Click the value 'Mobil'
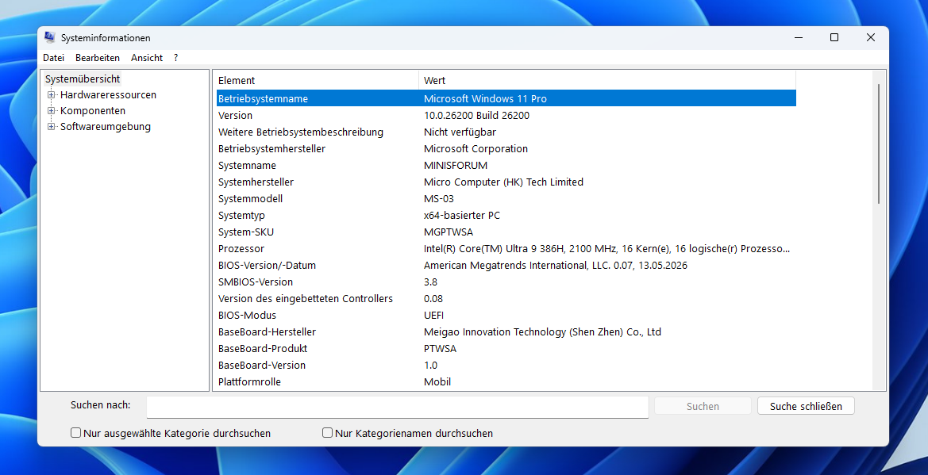The height and width of the screenshot is (475, 928). click(x=437, y=381)
